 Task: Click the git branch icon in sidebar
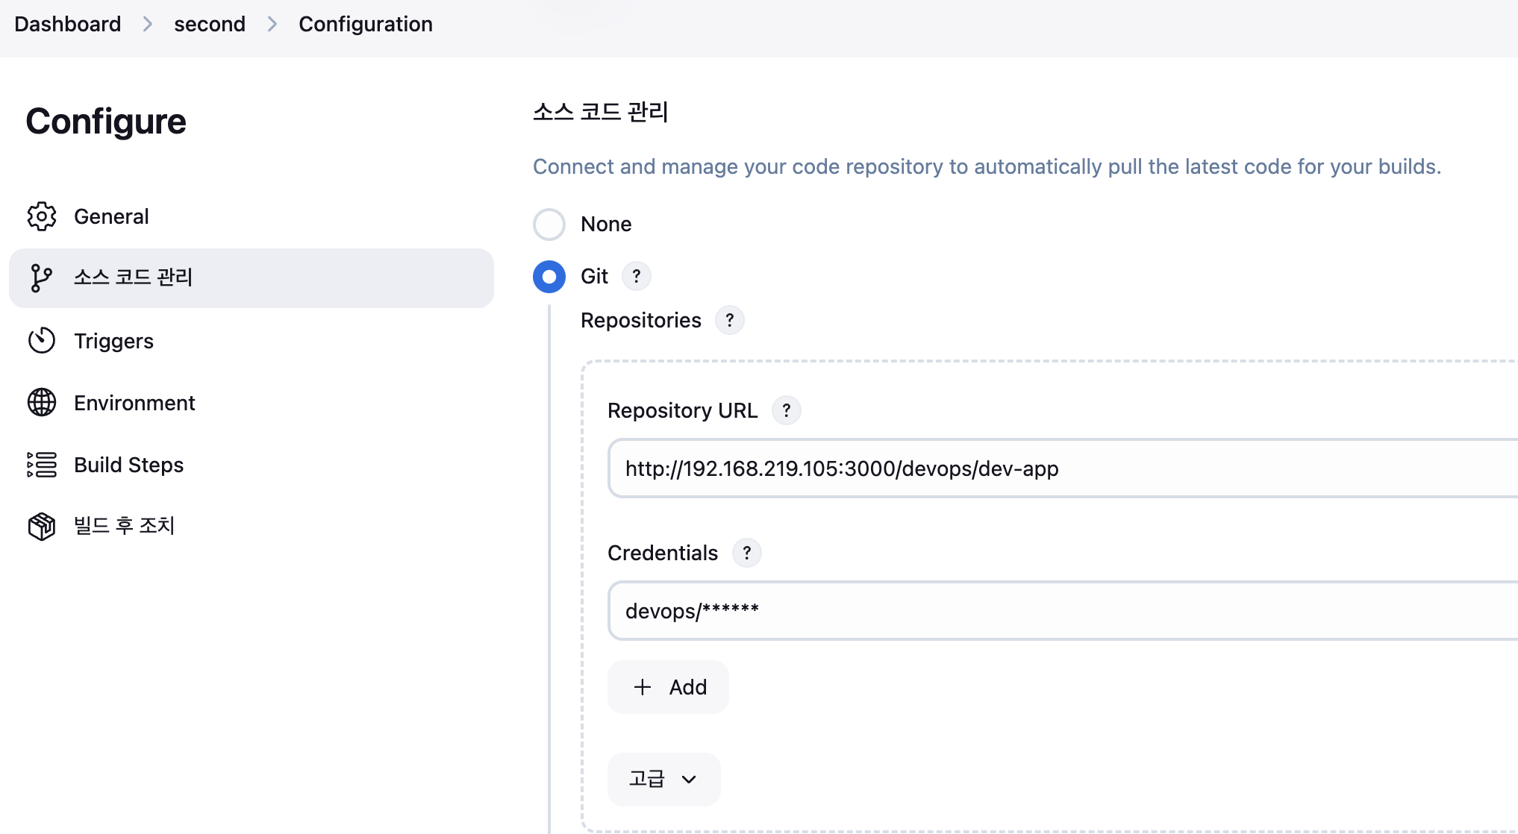click(x=41, y=278)
